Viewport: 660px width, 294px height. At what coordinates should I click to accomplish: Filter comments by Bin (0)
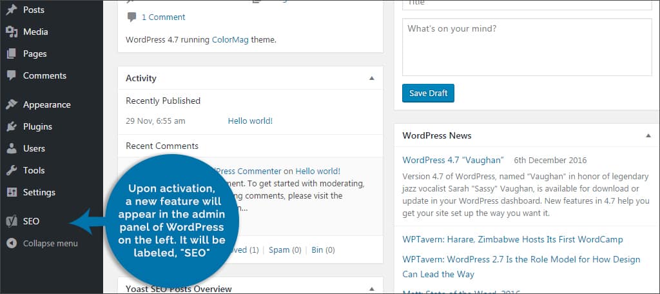point(323,250)
